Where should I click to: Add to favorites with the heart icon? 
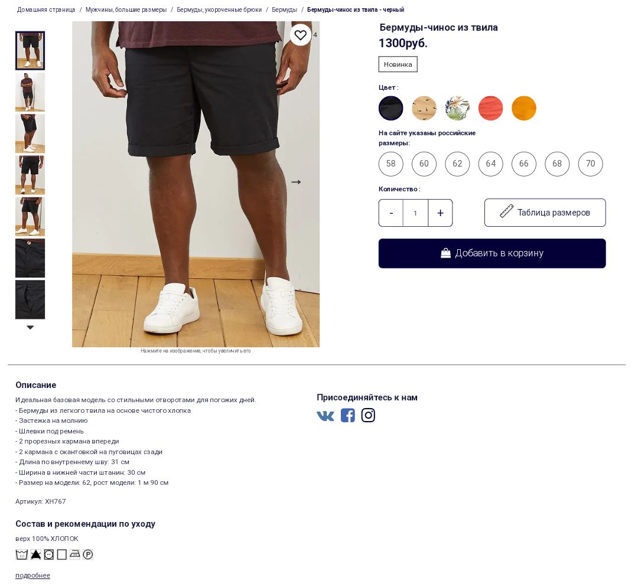[300, 35]
